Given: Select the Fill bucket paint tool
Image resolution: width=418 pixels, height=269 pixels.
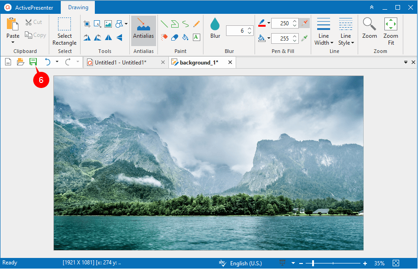Looking at the screenshot, I should 186,37.
